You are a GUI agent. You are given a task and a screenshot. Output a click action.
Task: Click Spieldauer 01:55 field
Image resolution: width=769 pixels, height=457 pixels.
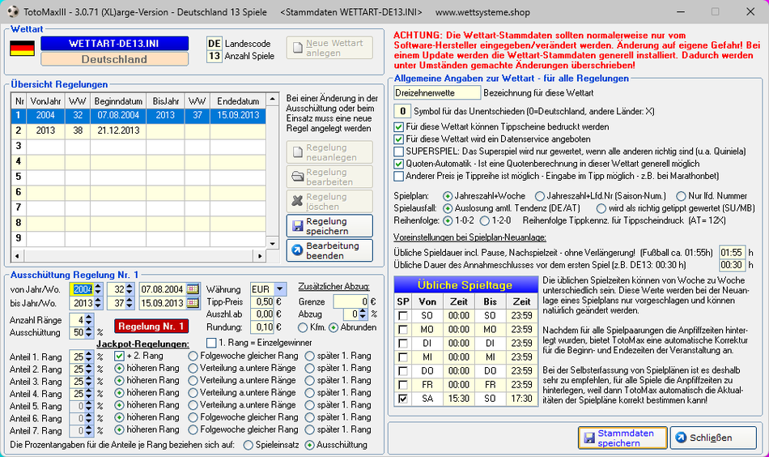(732, 252)
